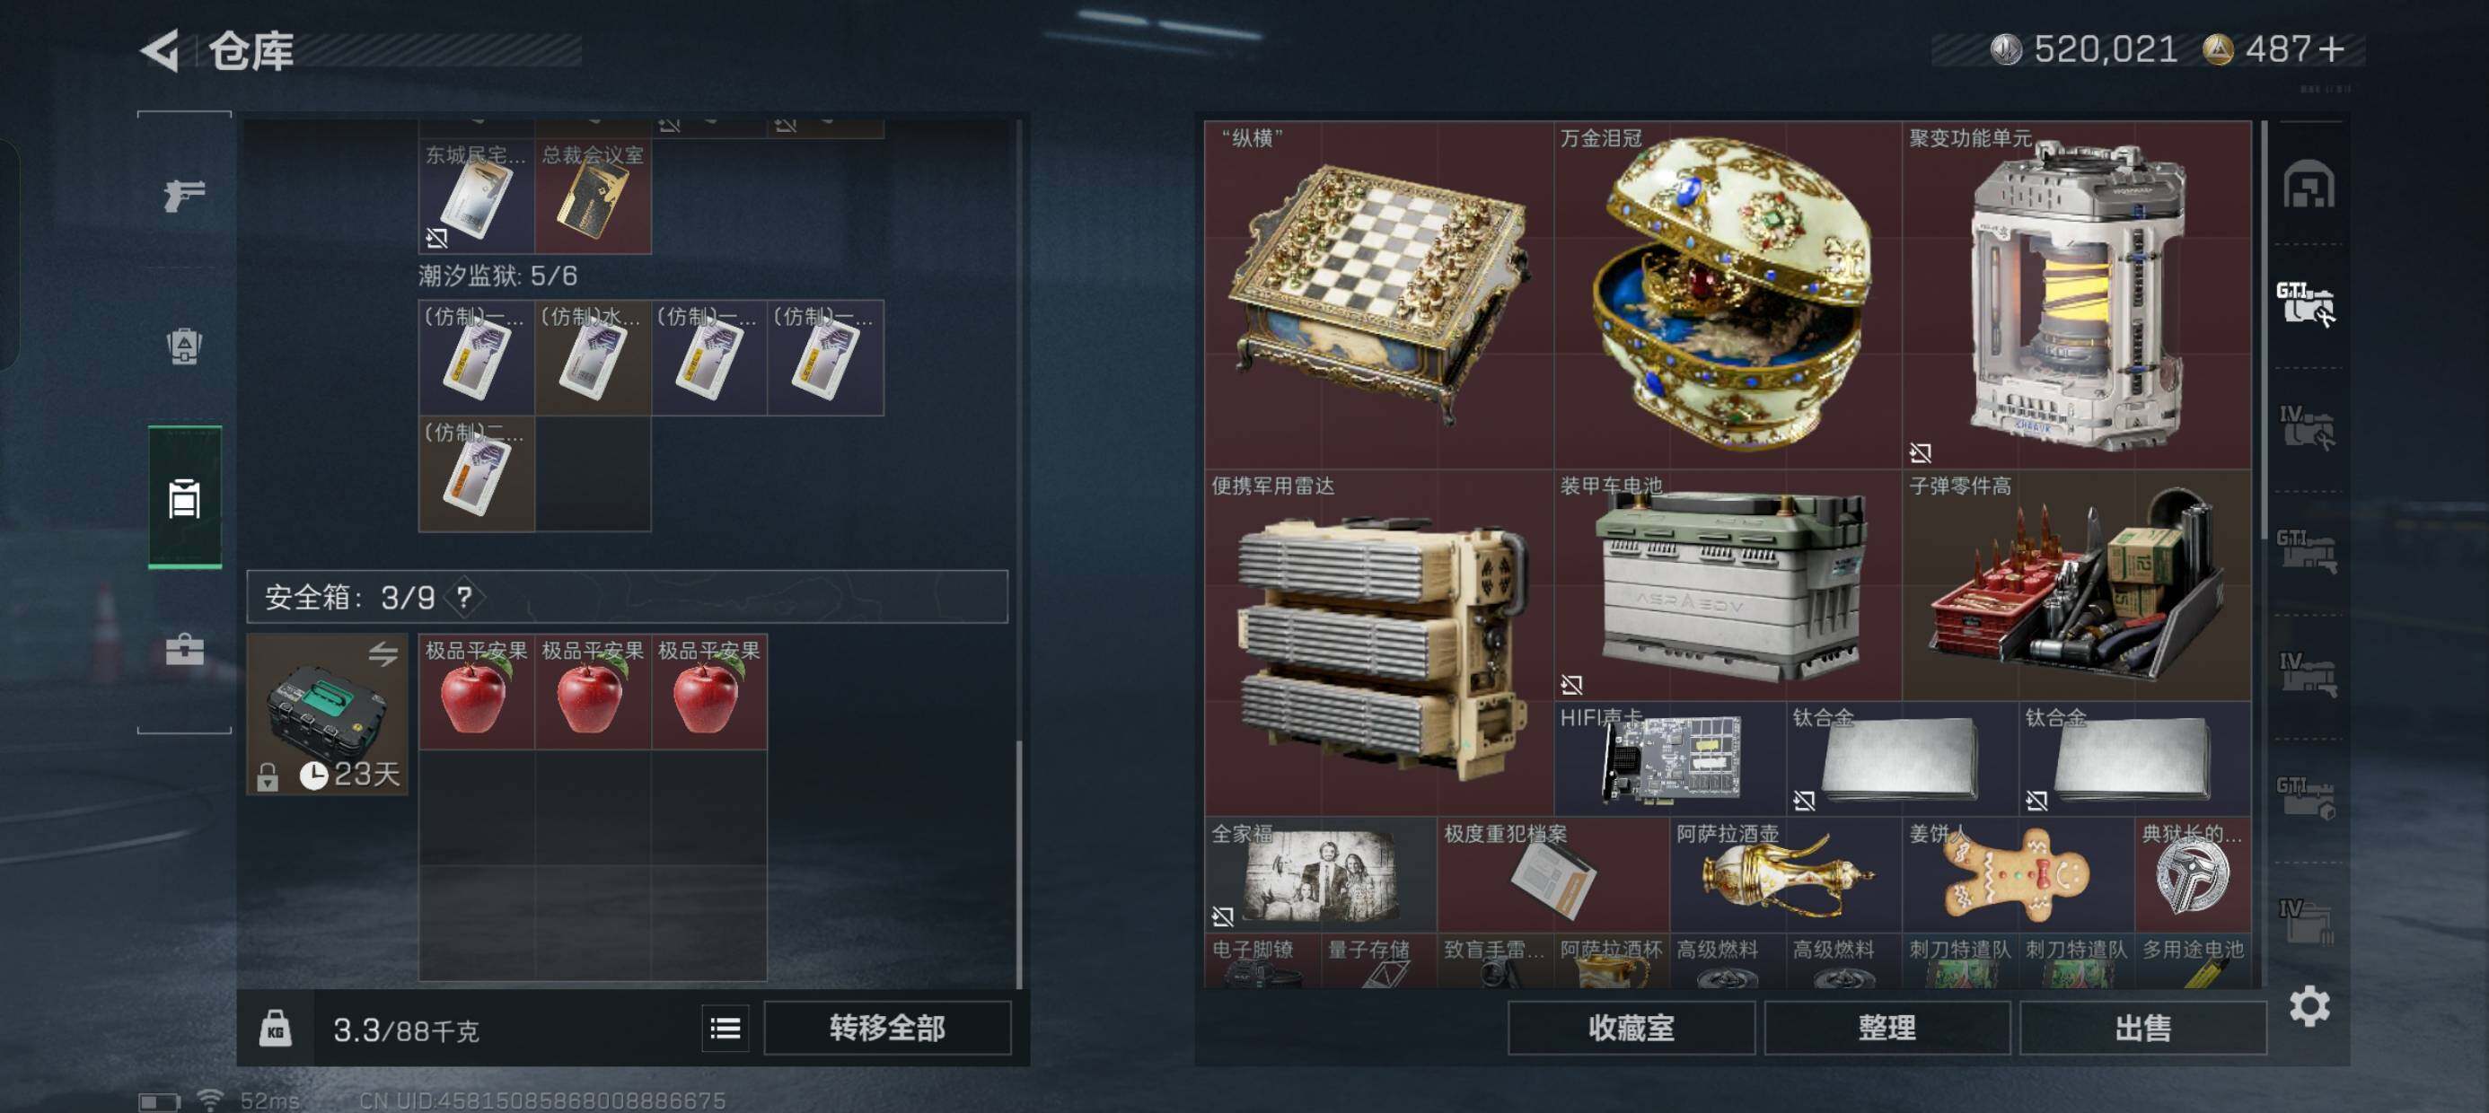Open the 收藏室 collection room
Screen dimensions: 2489x1113
point(1631,1028)
